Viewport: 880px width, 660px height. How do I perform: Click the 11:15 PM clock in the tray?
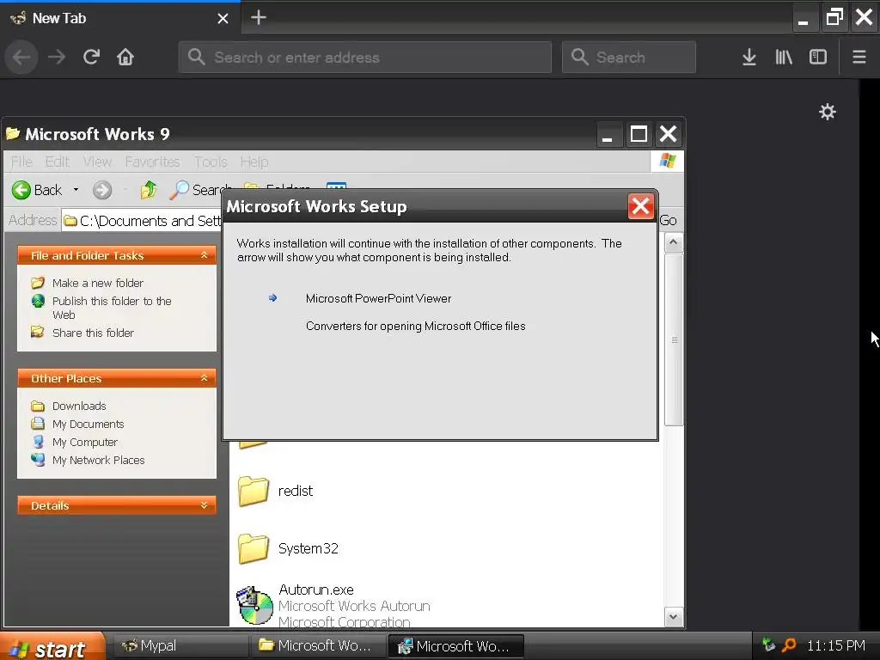835,646
